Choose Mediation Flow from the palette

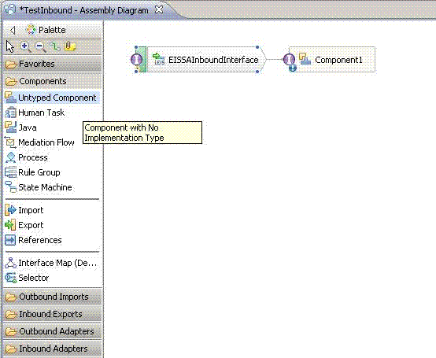pyautogui.click(x=39, y=142)
